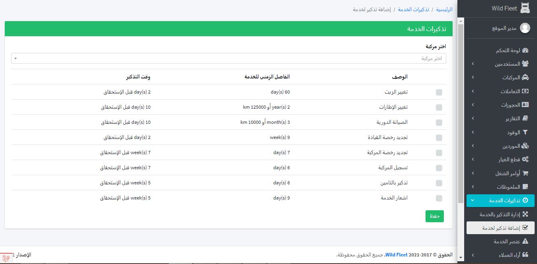Select the تذكير بالتامين checkbox
The image size is (537, 264).
click(439, 183)
